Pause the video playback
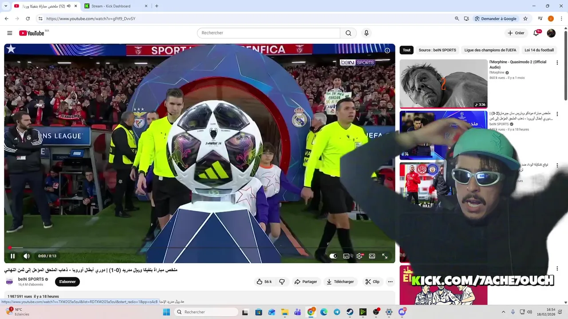 pyautogui.click(x=12, y=256)
